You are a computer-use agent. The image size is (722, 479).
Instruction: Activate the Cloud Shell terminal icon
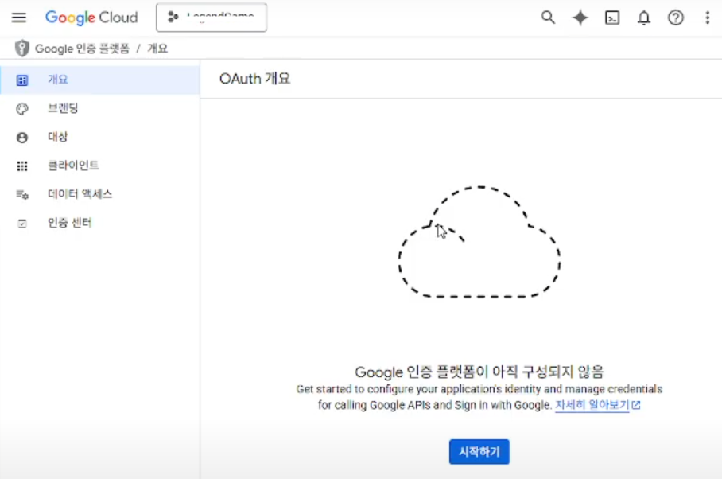(612, 18)
